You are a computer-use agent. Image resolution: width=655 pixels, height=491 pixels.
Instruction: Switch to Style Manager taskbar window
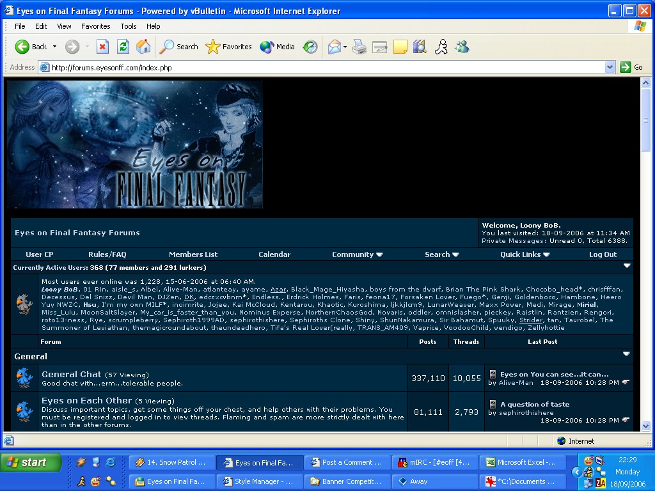(260, 481)
